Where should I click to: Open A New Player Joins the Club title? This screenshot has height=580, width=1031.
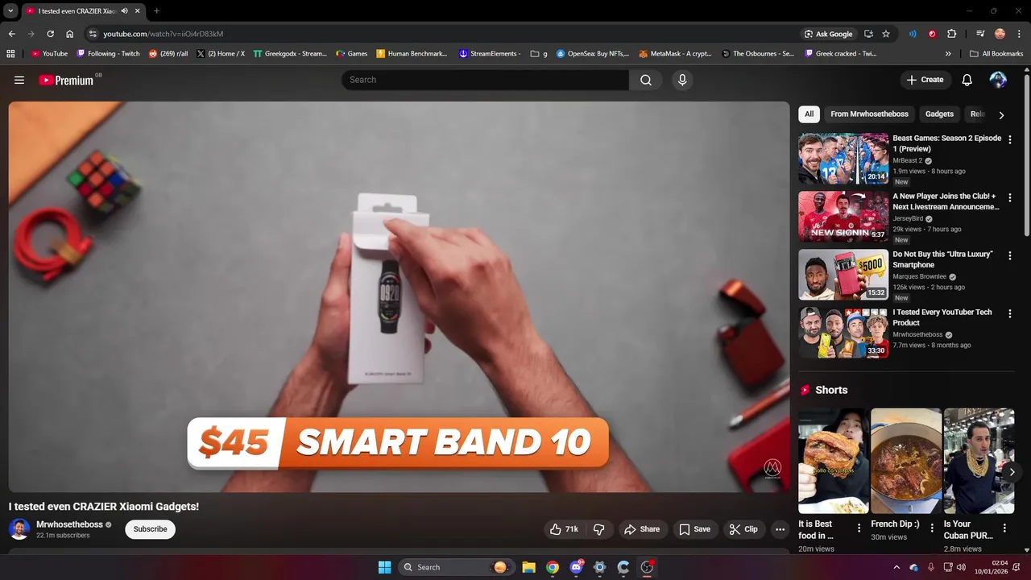coord(946,201)
